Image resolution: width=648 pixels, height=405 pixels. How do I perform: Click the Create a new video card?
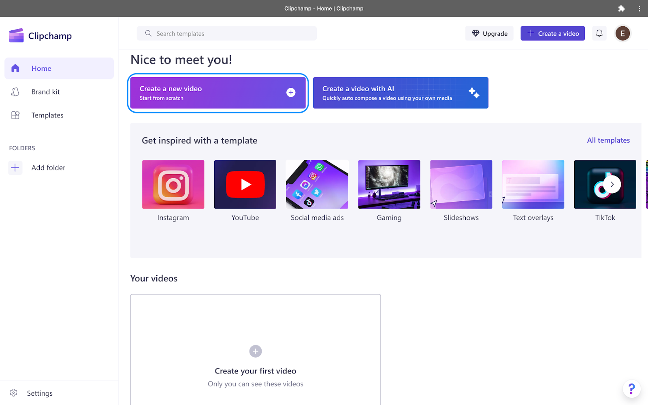pyautogui.click(x=218, y=93)
